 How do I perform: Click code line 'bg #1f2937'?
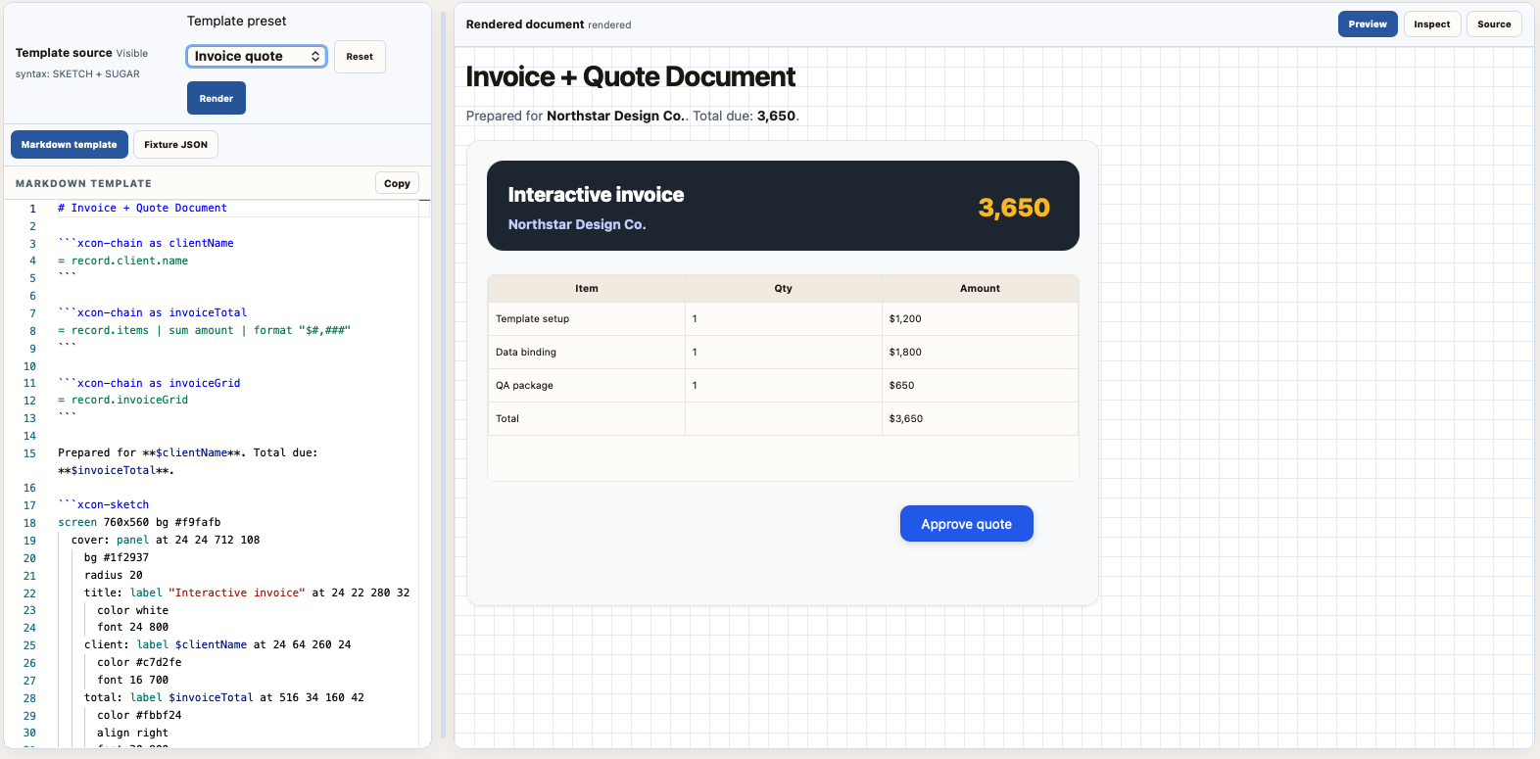117,557
